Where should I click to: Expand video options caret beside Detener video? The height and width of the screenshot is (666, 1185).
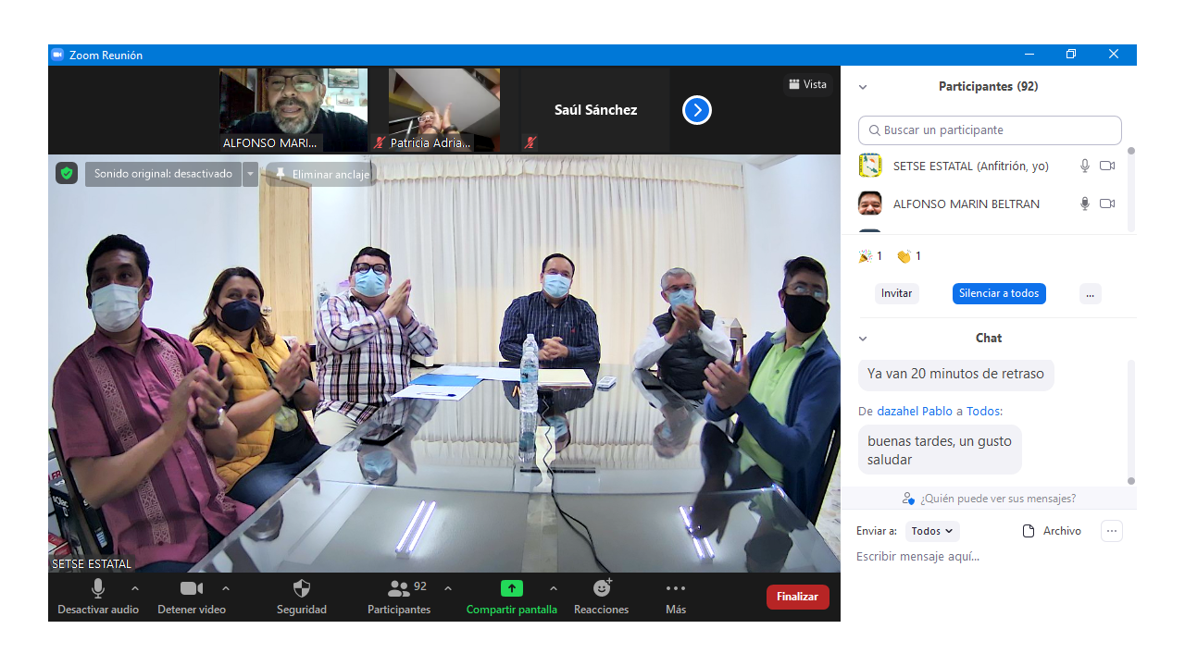point(226,588)
